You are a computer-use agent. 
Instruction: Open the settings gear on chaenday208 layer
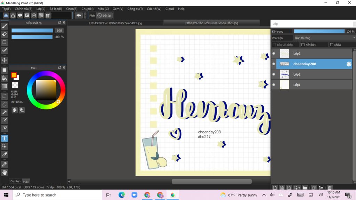coord(349,64)
